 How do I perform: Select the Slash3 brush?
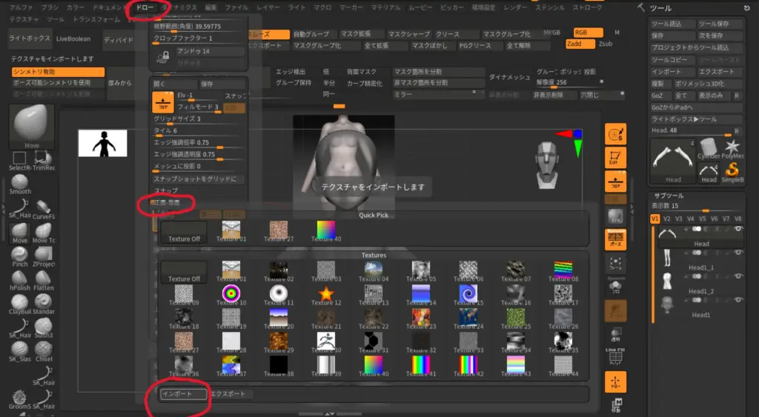point(43,327)
